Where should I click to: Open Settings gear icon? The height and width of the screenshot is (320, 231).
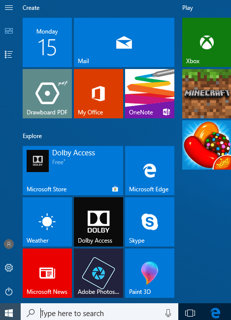(9, 268)
